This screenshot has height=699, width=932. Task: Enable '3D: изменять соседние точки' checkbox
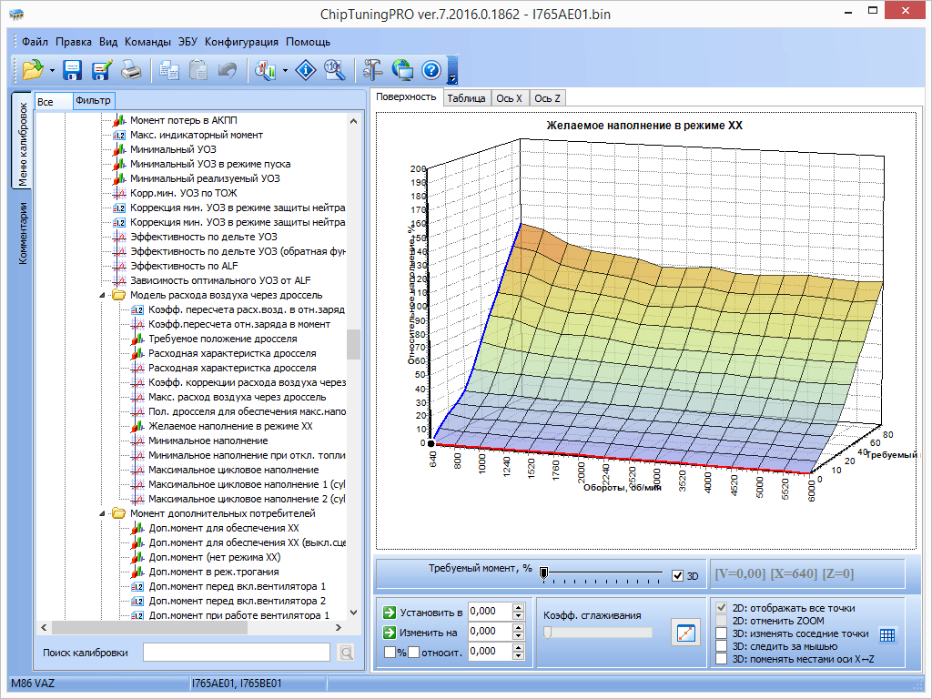[721, 633]
